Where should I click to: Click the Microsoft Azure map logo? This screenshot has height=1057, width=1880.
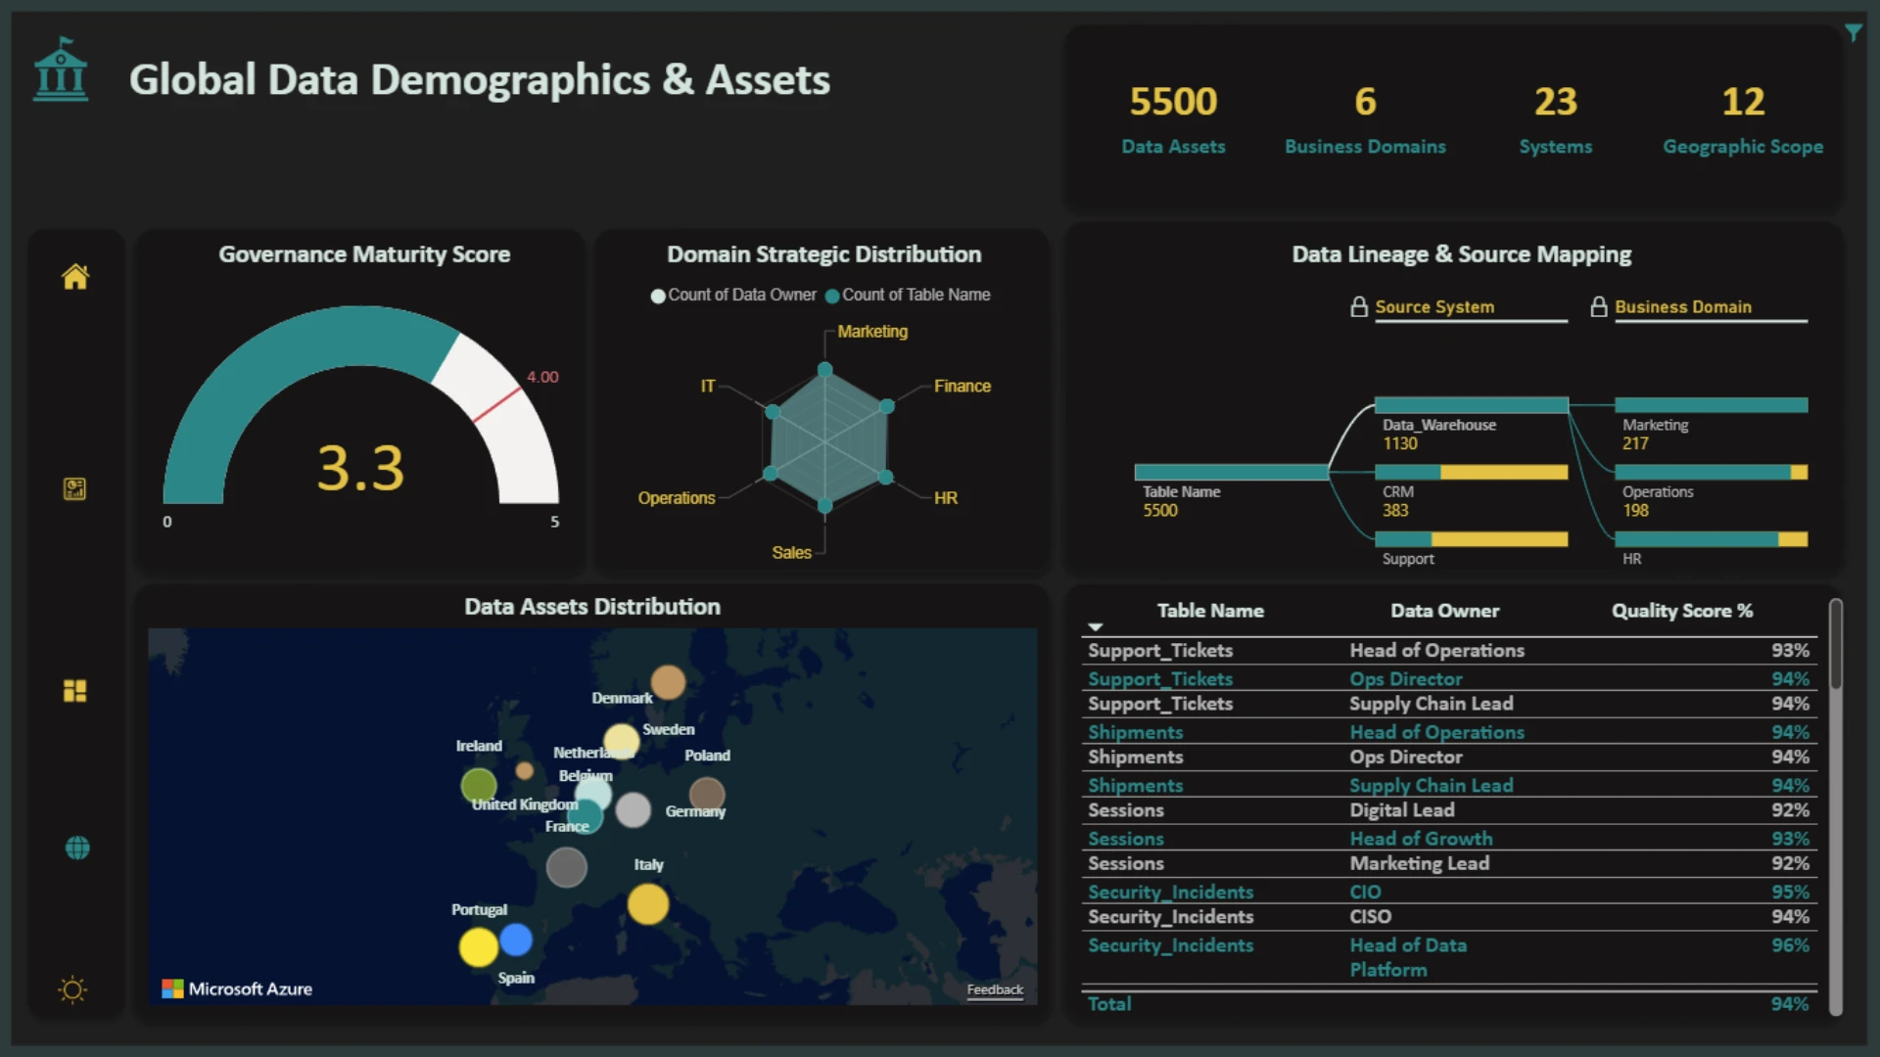[x=237, y=988]
